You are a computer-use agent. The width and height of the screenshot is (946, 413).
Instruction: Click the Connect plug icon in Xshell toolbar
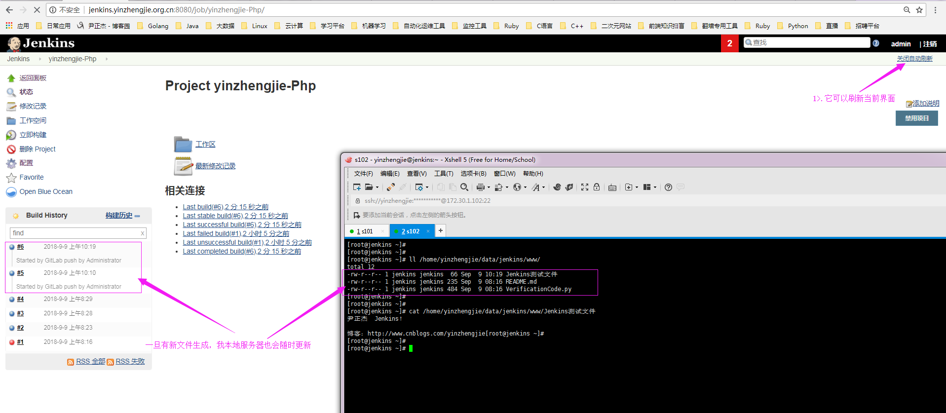point(390,187)
